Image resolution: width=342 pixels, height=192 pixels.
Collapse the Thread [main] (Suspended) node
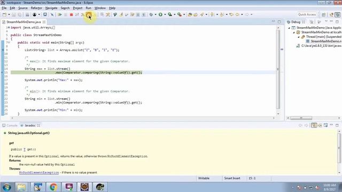299,37
